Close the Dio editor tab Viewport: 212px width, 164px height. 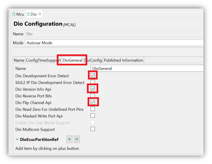pos(40,14)
